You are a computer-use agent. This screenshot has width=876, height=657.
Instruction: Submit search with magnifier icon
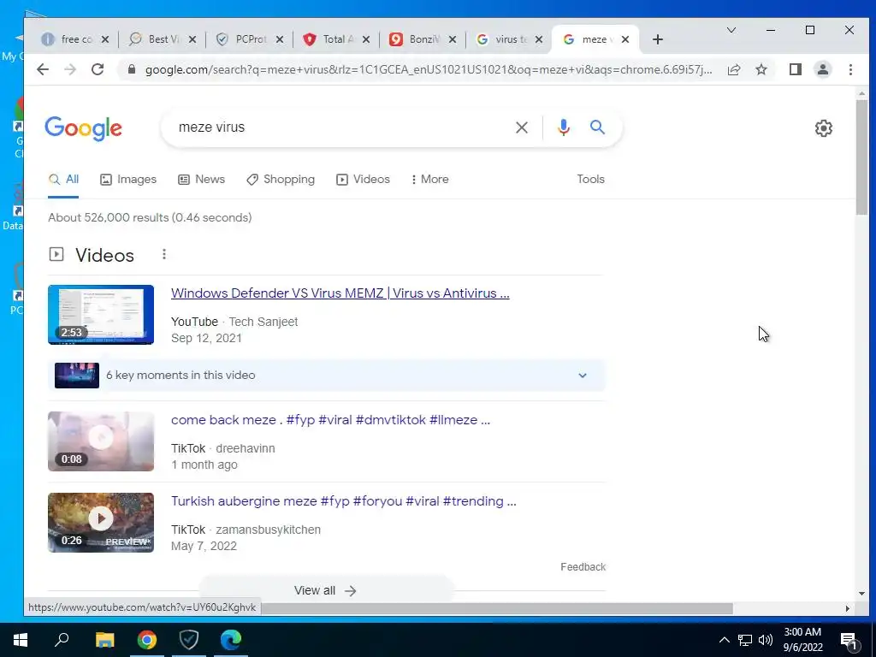(x=597, y=127)
